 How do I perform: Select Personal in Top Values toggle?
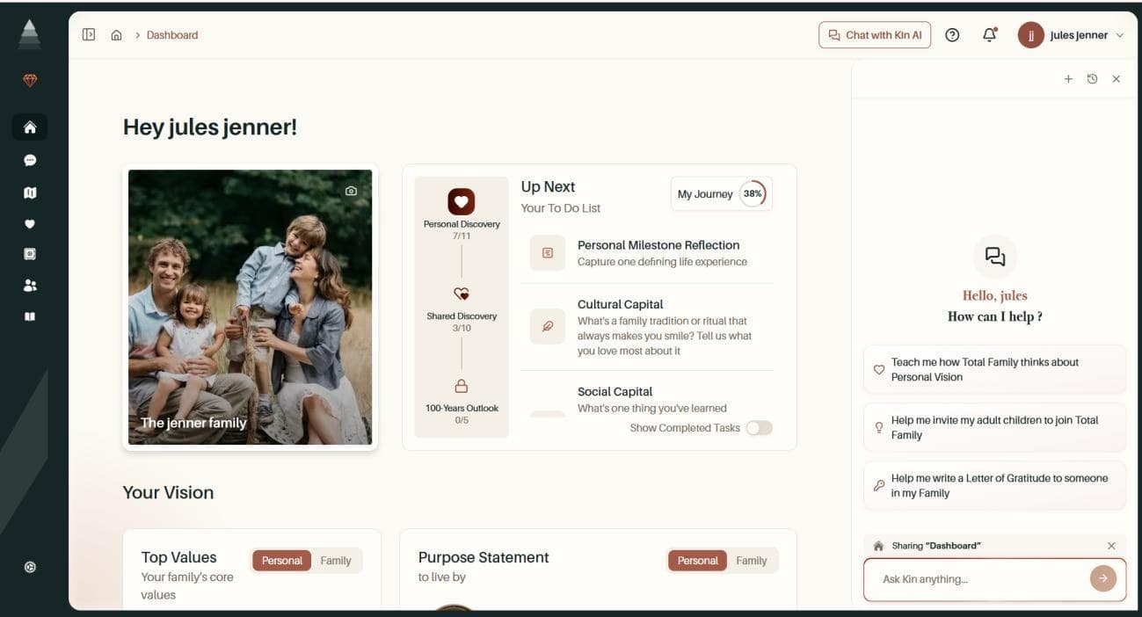[282, 561]
